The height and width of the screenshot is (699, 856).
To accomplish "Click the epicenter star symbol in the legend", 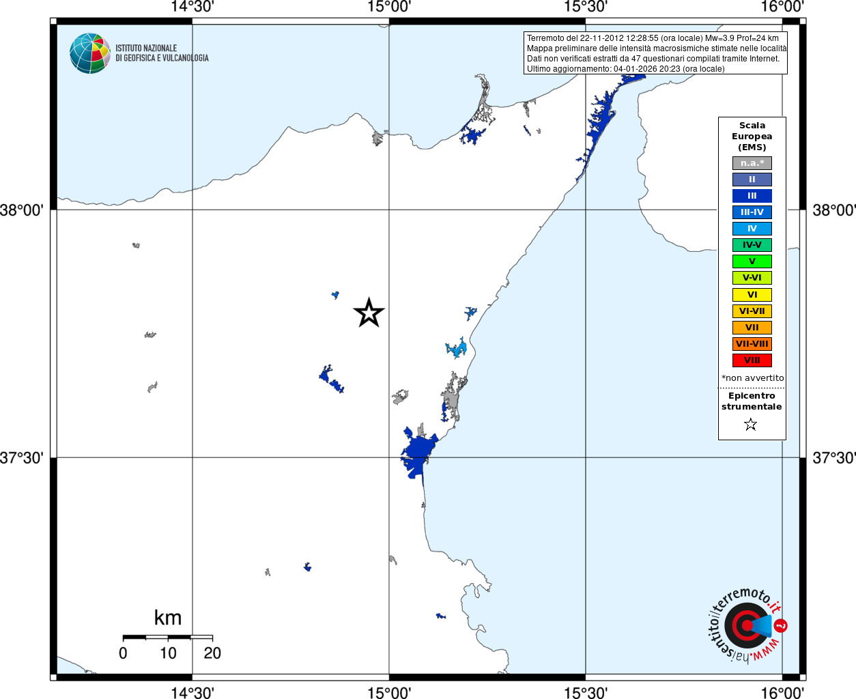I will pos(751,425).
